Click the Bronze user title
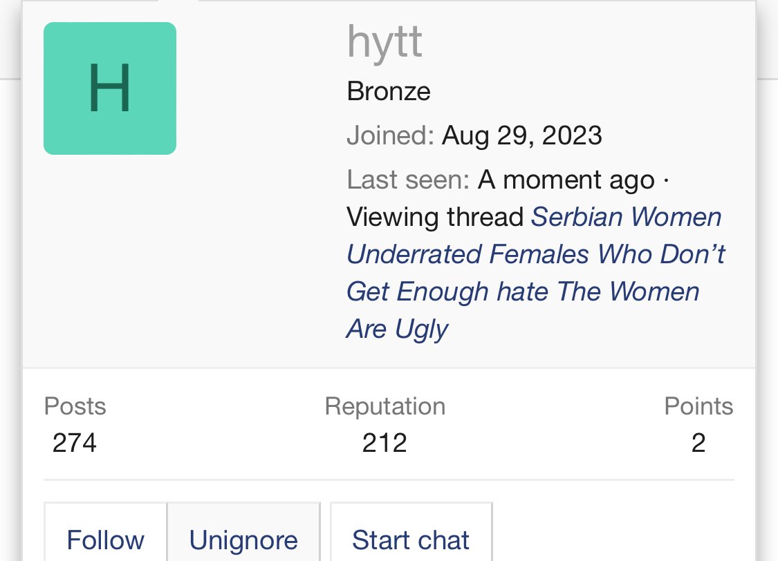This screenshot has height=561, width=778. (x=389, y=91)
